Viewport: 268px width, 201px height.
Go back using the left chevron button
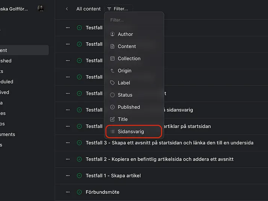coord(67,9)
